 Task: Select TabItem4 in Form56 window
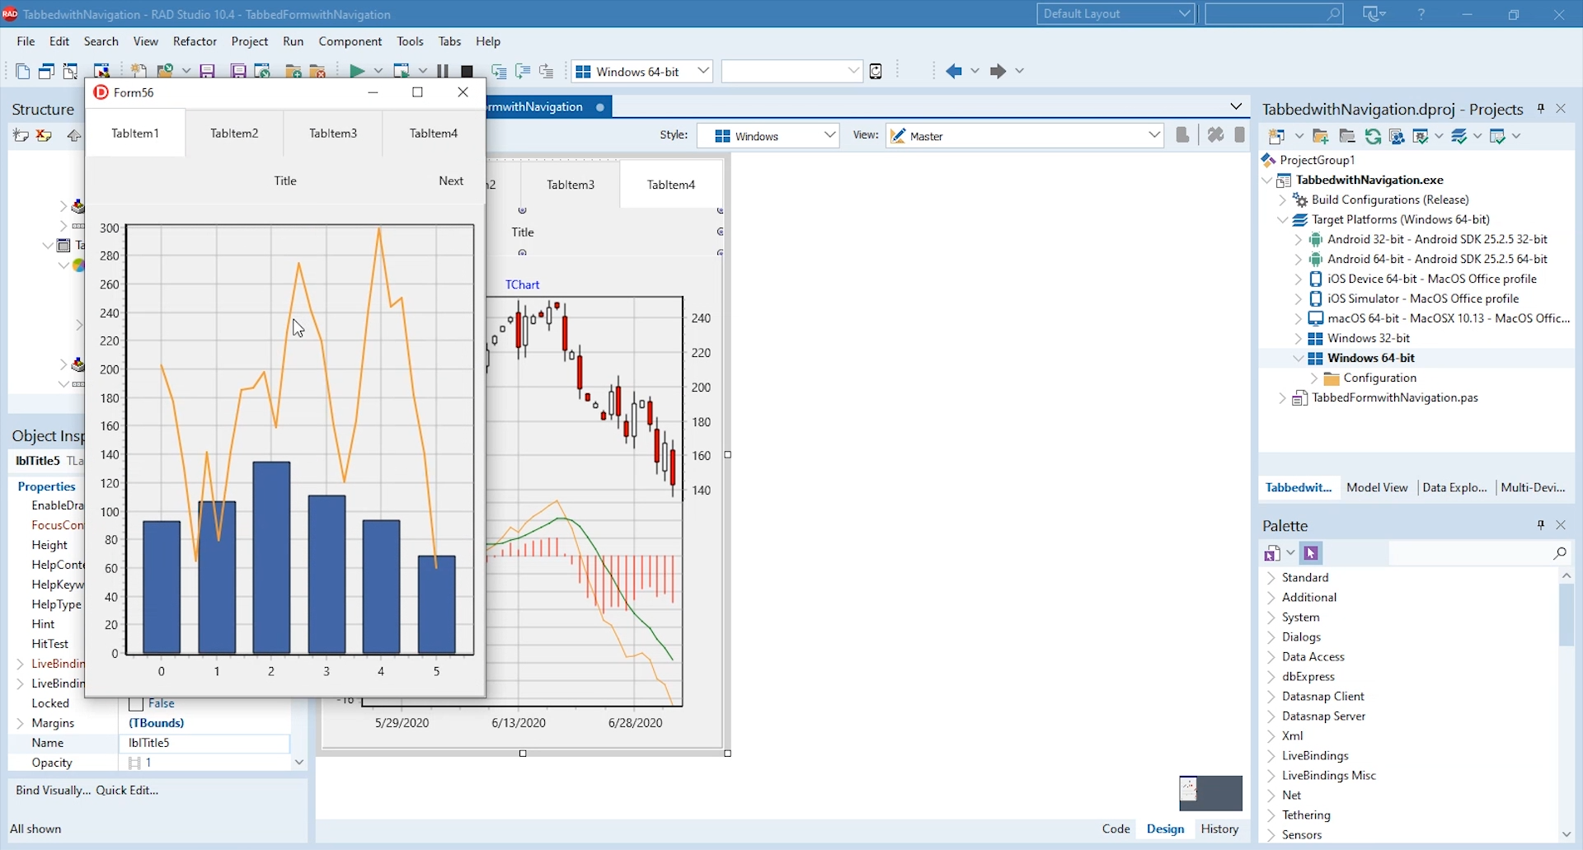(434, 133)
